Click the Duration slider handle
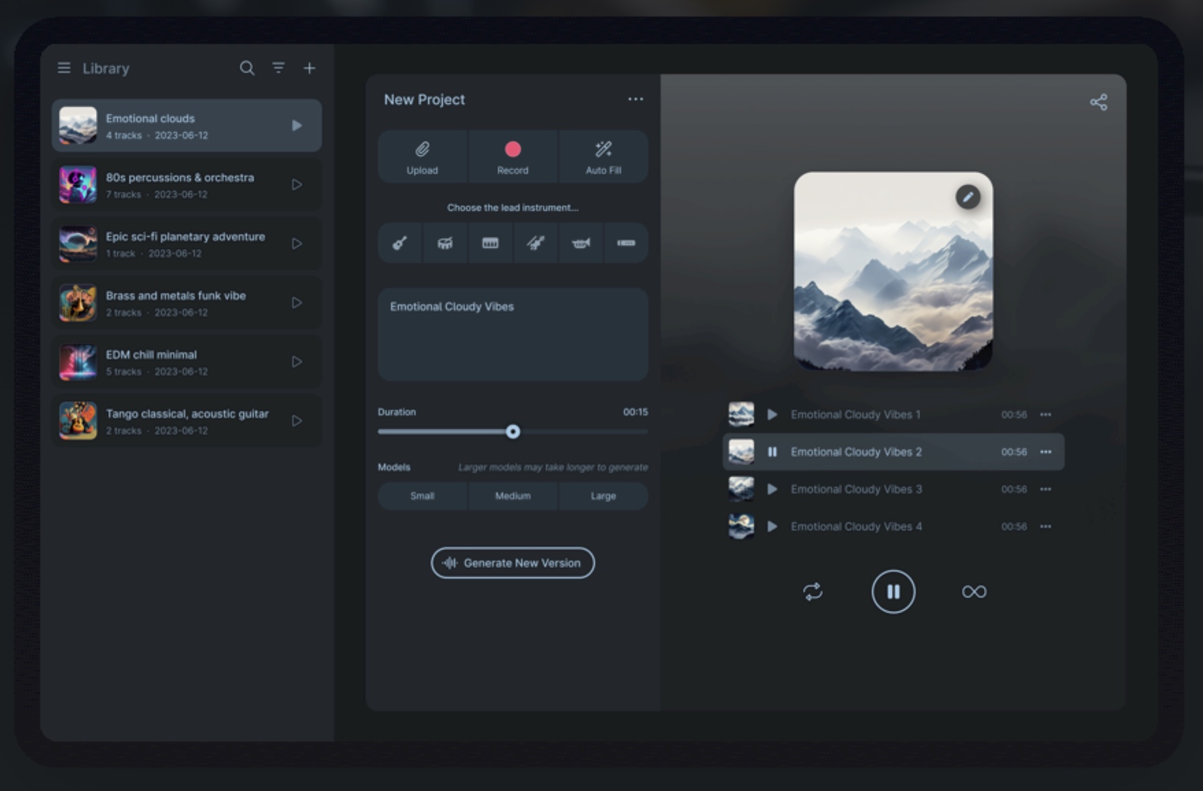The height and width of the screenshot is (791, 1203). [x=512, y=432]
